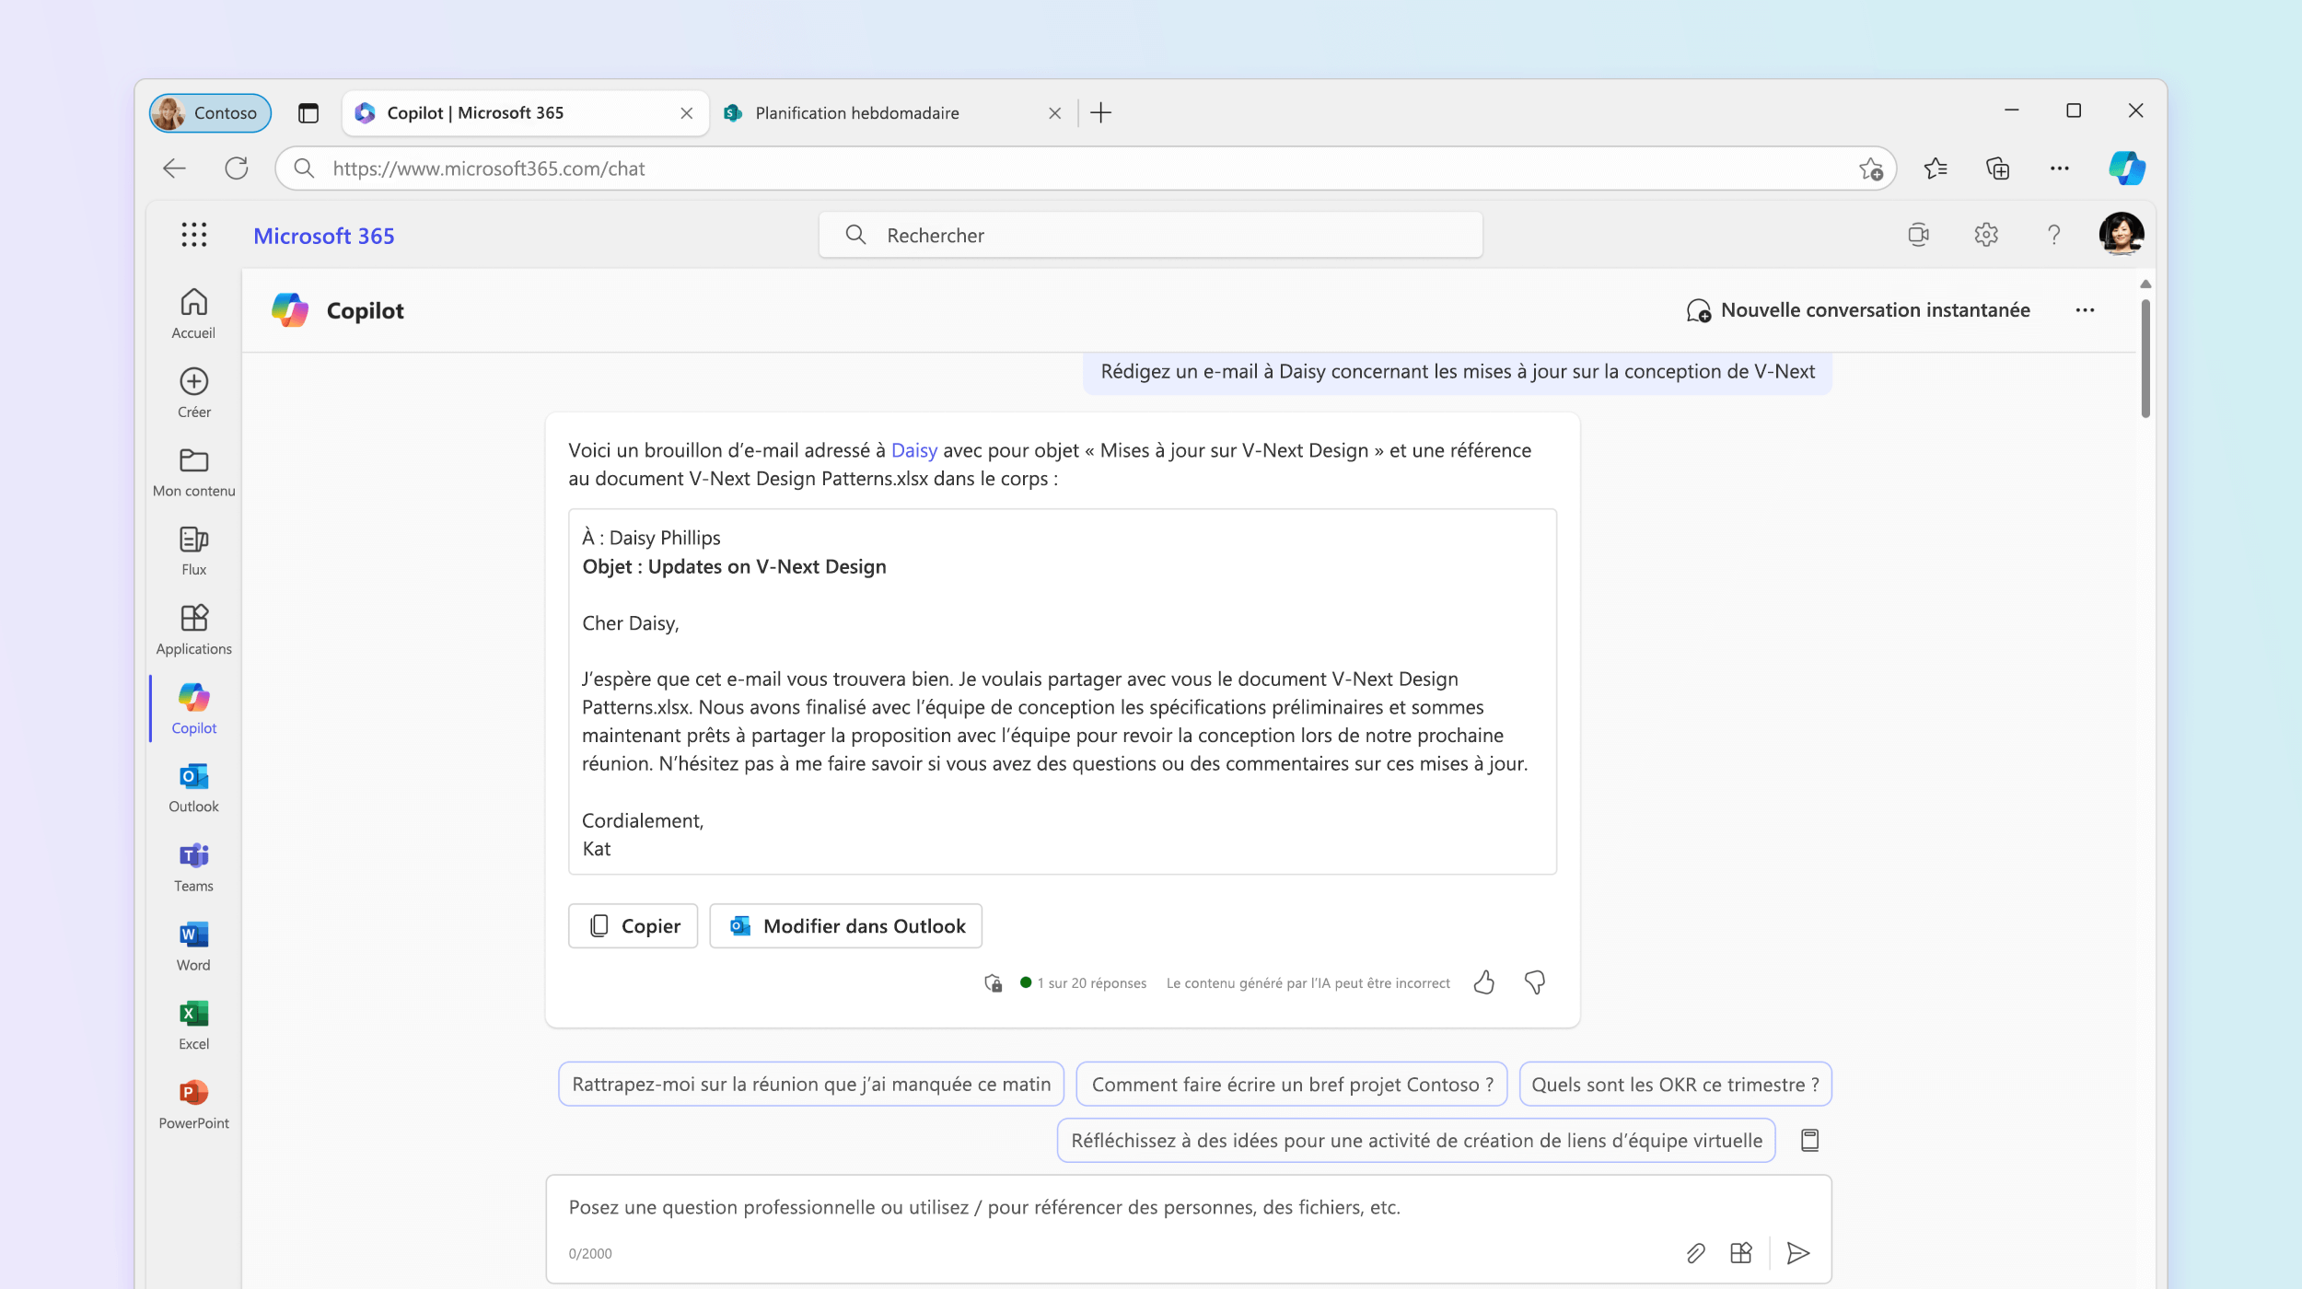Viewport: 2302px width, 1289px height.
Task: Select suggestion Quels sont les OKR
Action: 1675,1084
